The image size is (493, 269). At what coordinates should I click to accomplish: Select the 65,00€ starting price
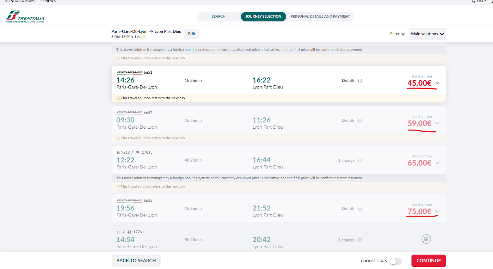[419, 163]
